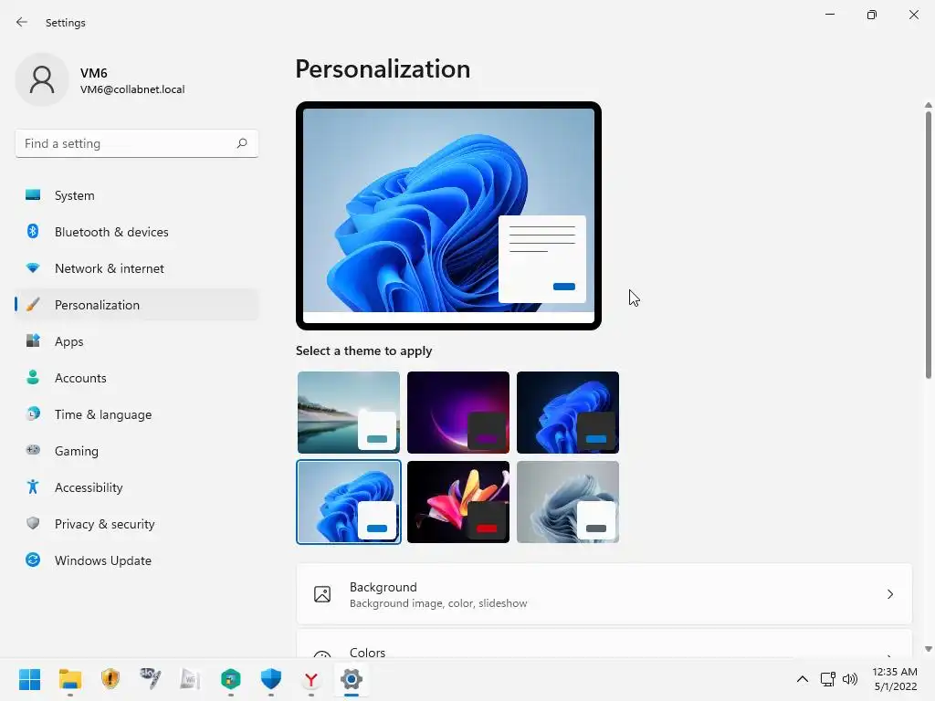Image resolution: width=935 pixels, height=701 pixels.
Task: Click the Apps grid icon in sidebar
Action: [x=33, y=340]
